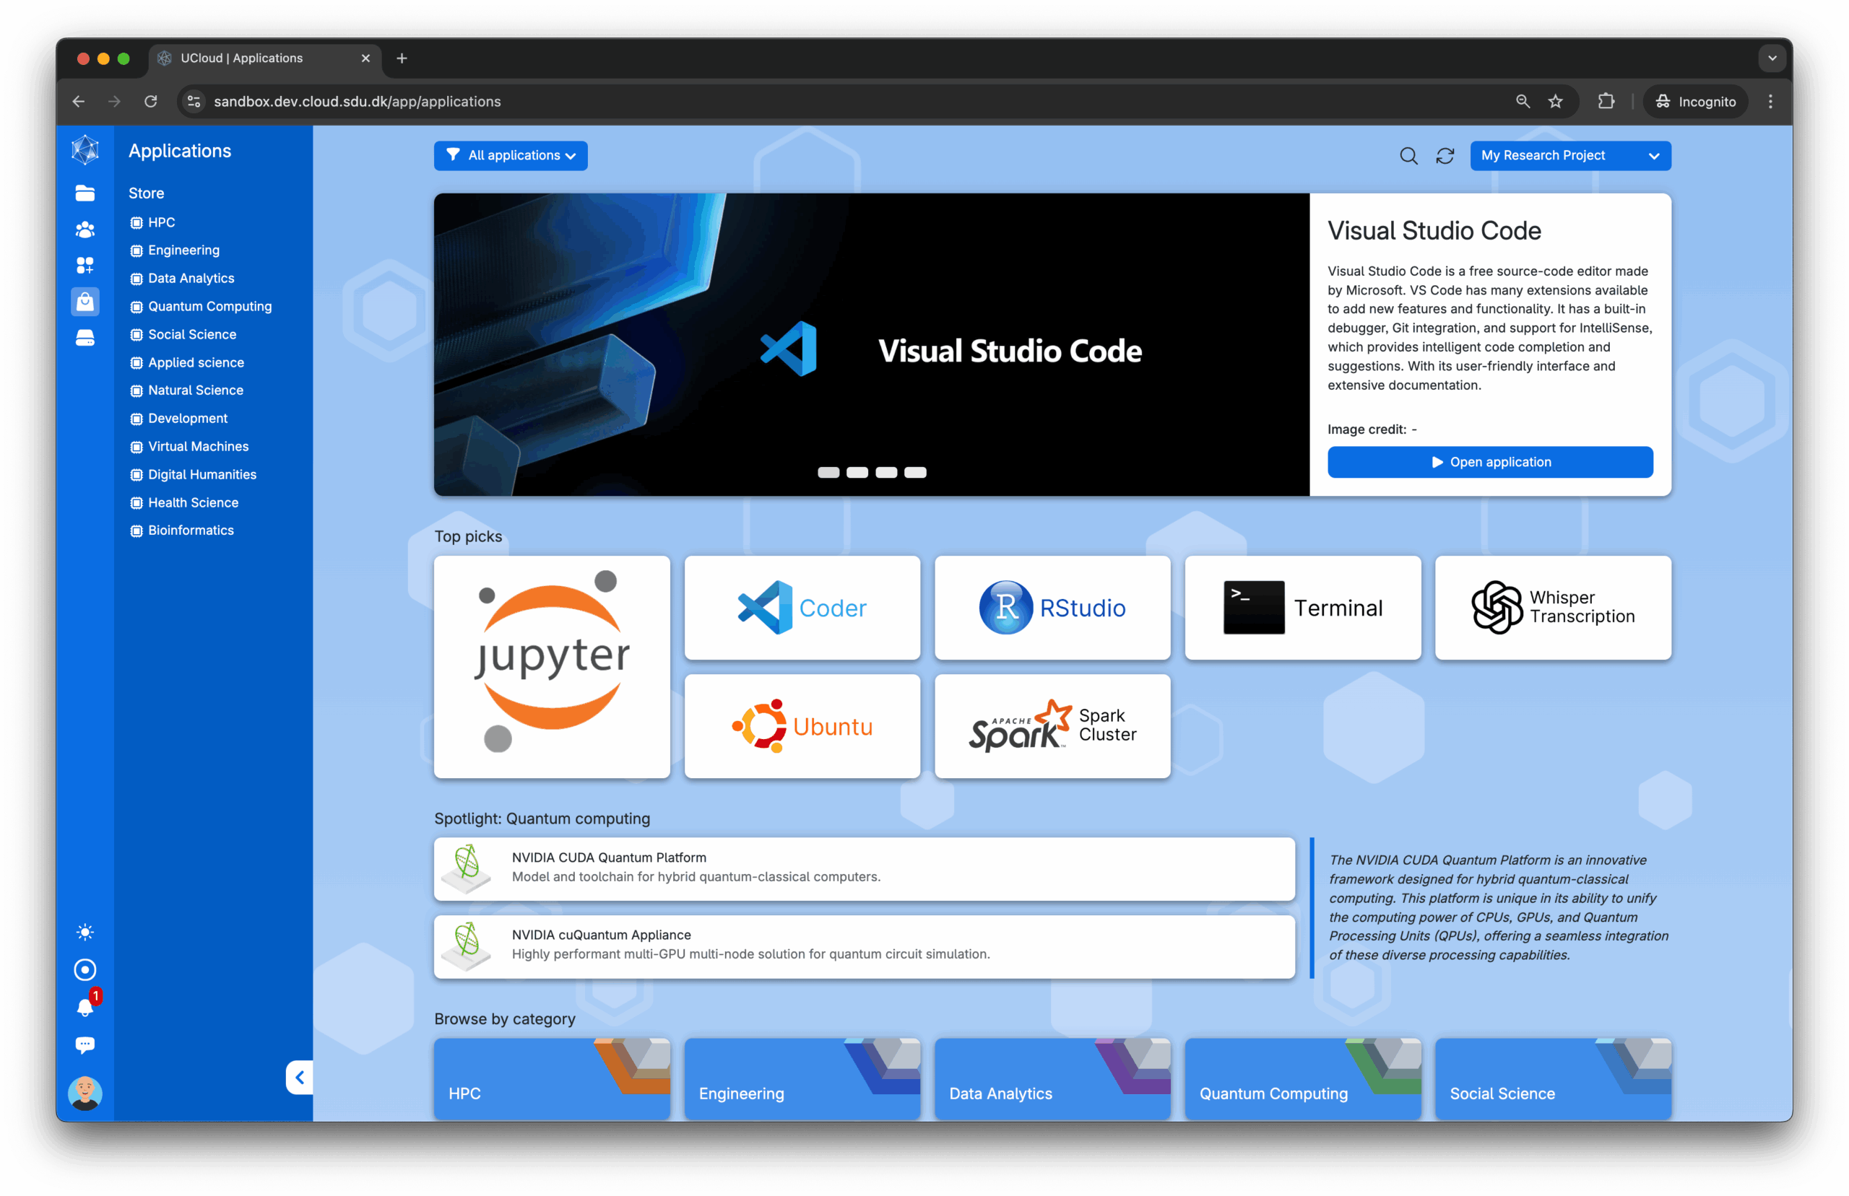Click the UCloud logo icon in sidebar
Screen dimensions: 1849x1196
(x=85, y=150)
